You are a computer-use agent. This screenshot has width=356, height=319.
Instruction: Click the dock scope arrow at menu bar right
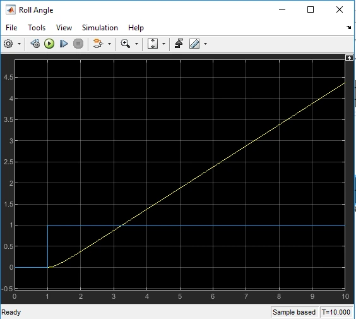[348, 28]
